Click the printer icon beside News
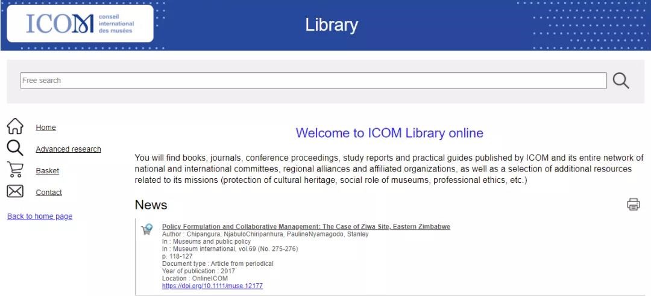This screenshot has height=296, width=651. click(633, 205)
